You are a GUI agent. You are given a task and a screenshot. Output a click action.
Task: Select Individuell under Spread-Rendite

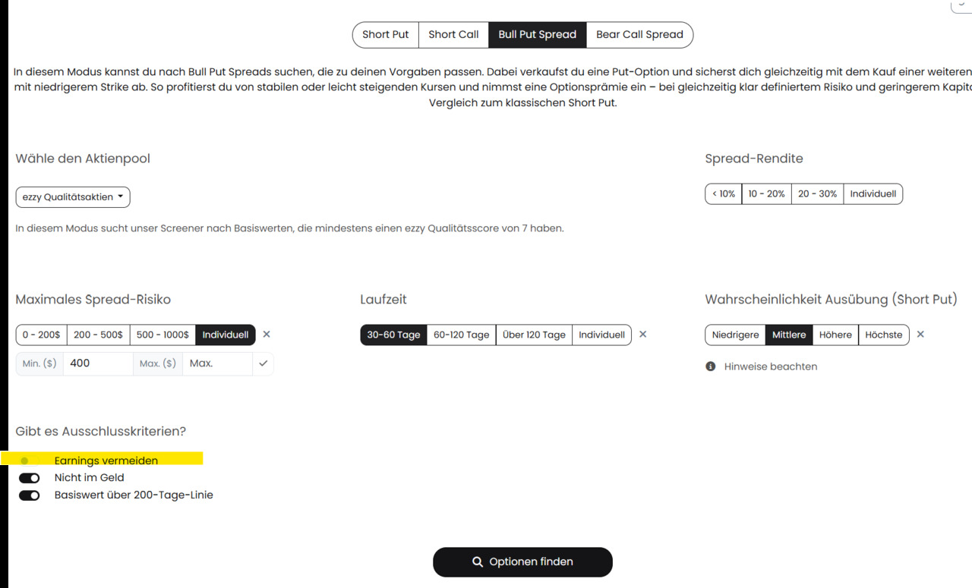point(873,194)
